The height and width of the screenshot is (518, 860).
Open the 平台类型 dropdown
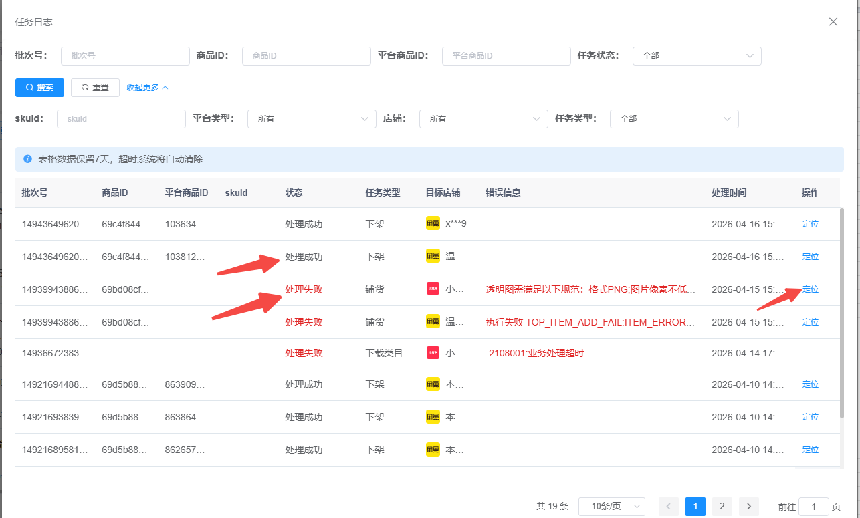[312, 119]
